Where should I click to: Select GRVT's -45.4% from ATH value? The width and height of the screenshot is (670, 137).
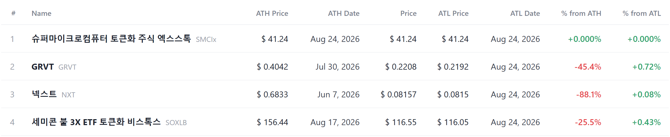(x=588, y=67)
